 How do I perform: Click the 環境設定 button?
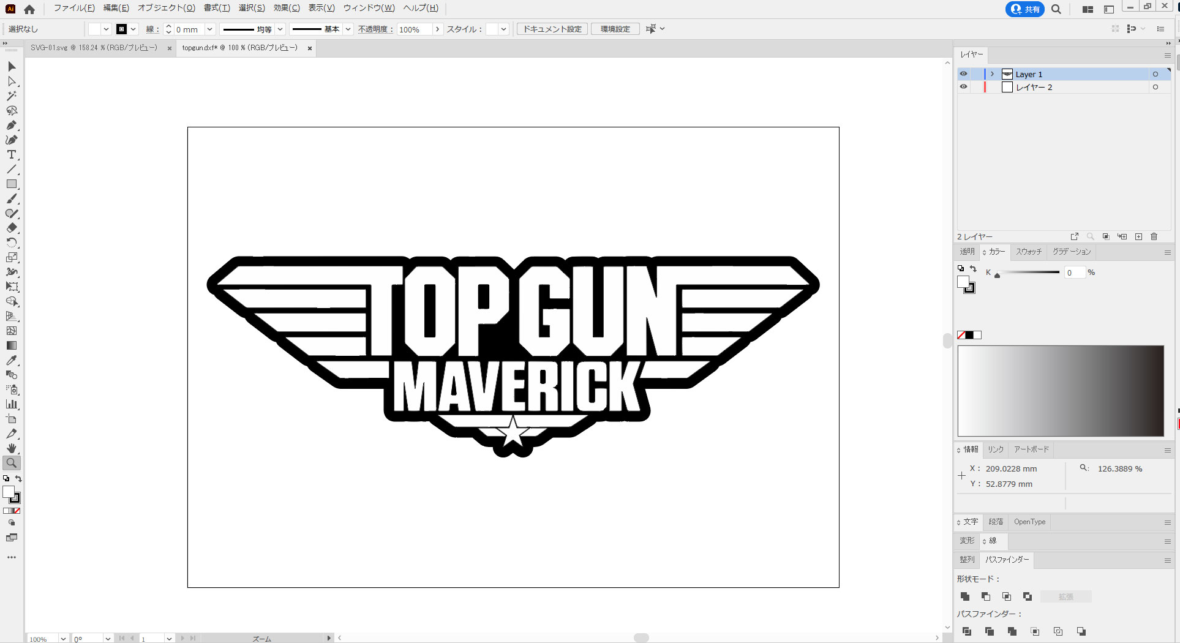615,29
